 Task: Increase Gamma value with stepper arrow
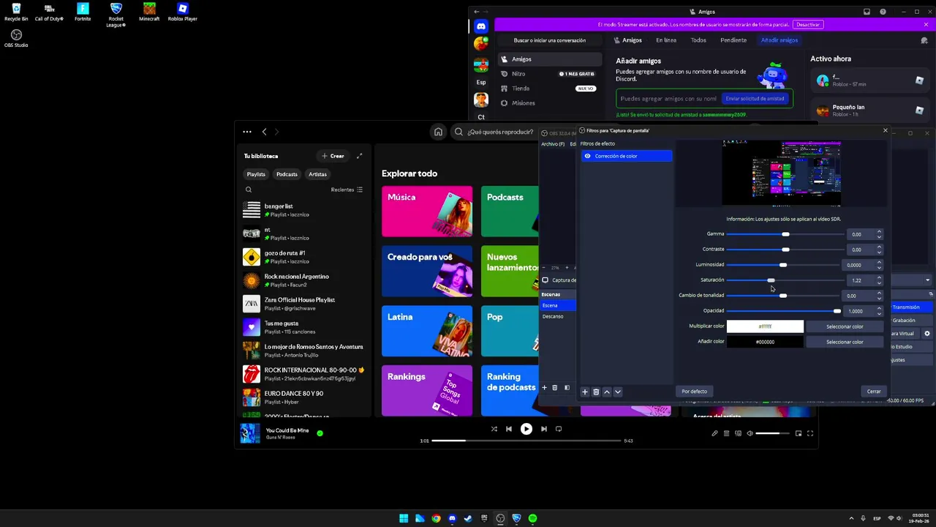(879, 232)
